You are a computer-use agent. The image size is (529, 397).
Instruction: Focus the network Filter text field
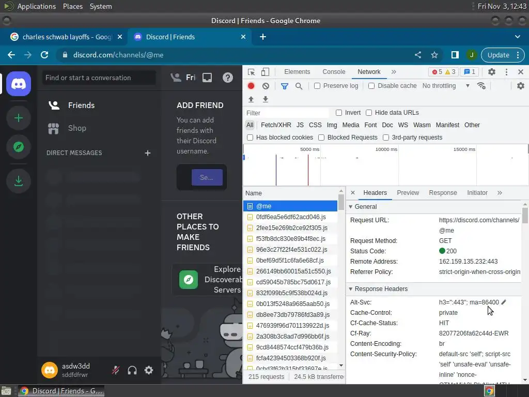[x=286, y=113]
